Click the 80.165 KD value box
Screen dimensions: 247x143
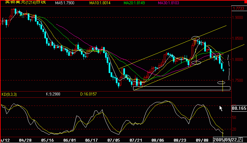239,108
